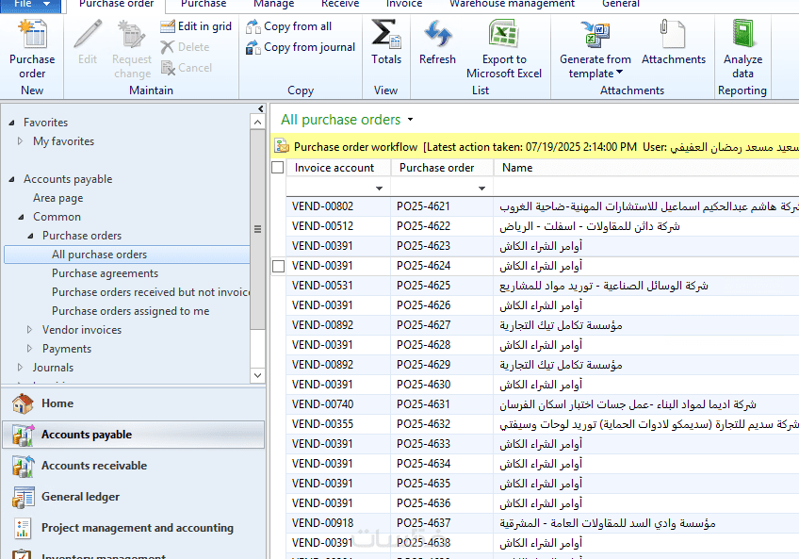Select purchase order PO25-4621
The image size is (799, 559).
(423, 206)
